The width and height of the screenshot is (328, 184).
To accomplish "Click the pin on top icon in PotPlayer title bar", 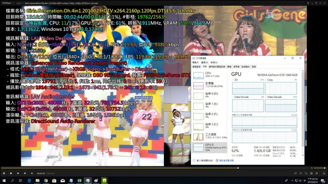I will [308, 3].
